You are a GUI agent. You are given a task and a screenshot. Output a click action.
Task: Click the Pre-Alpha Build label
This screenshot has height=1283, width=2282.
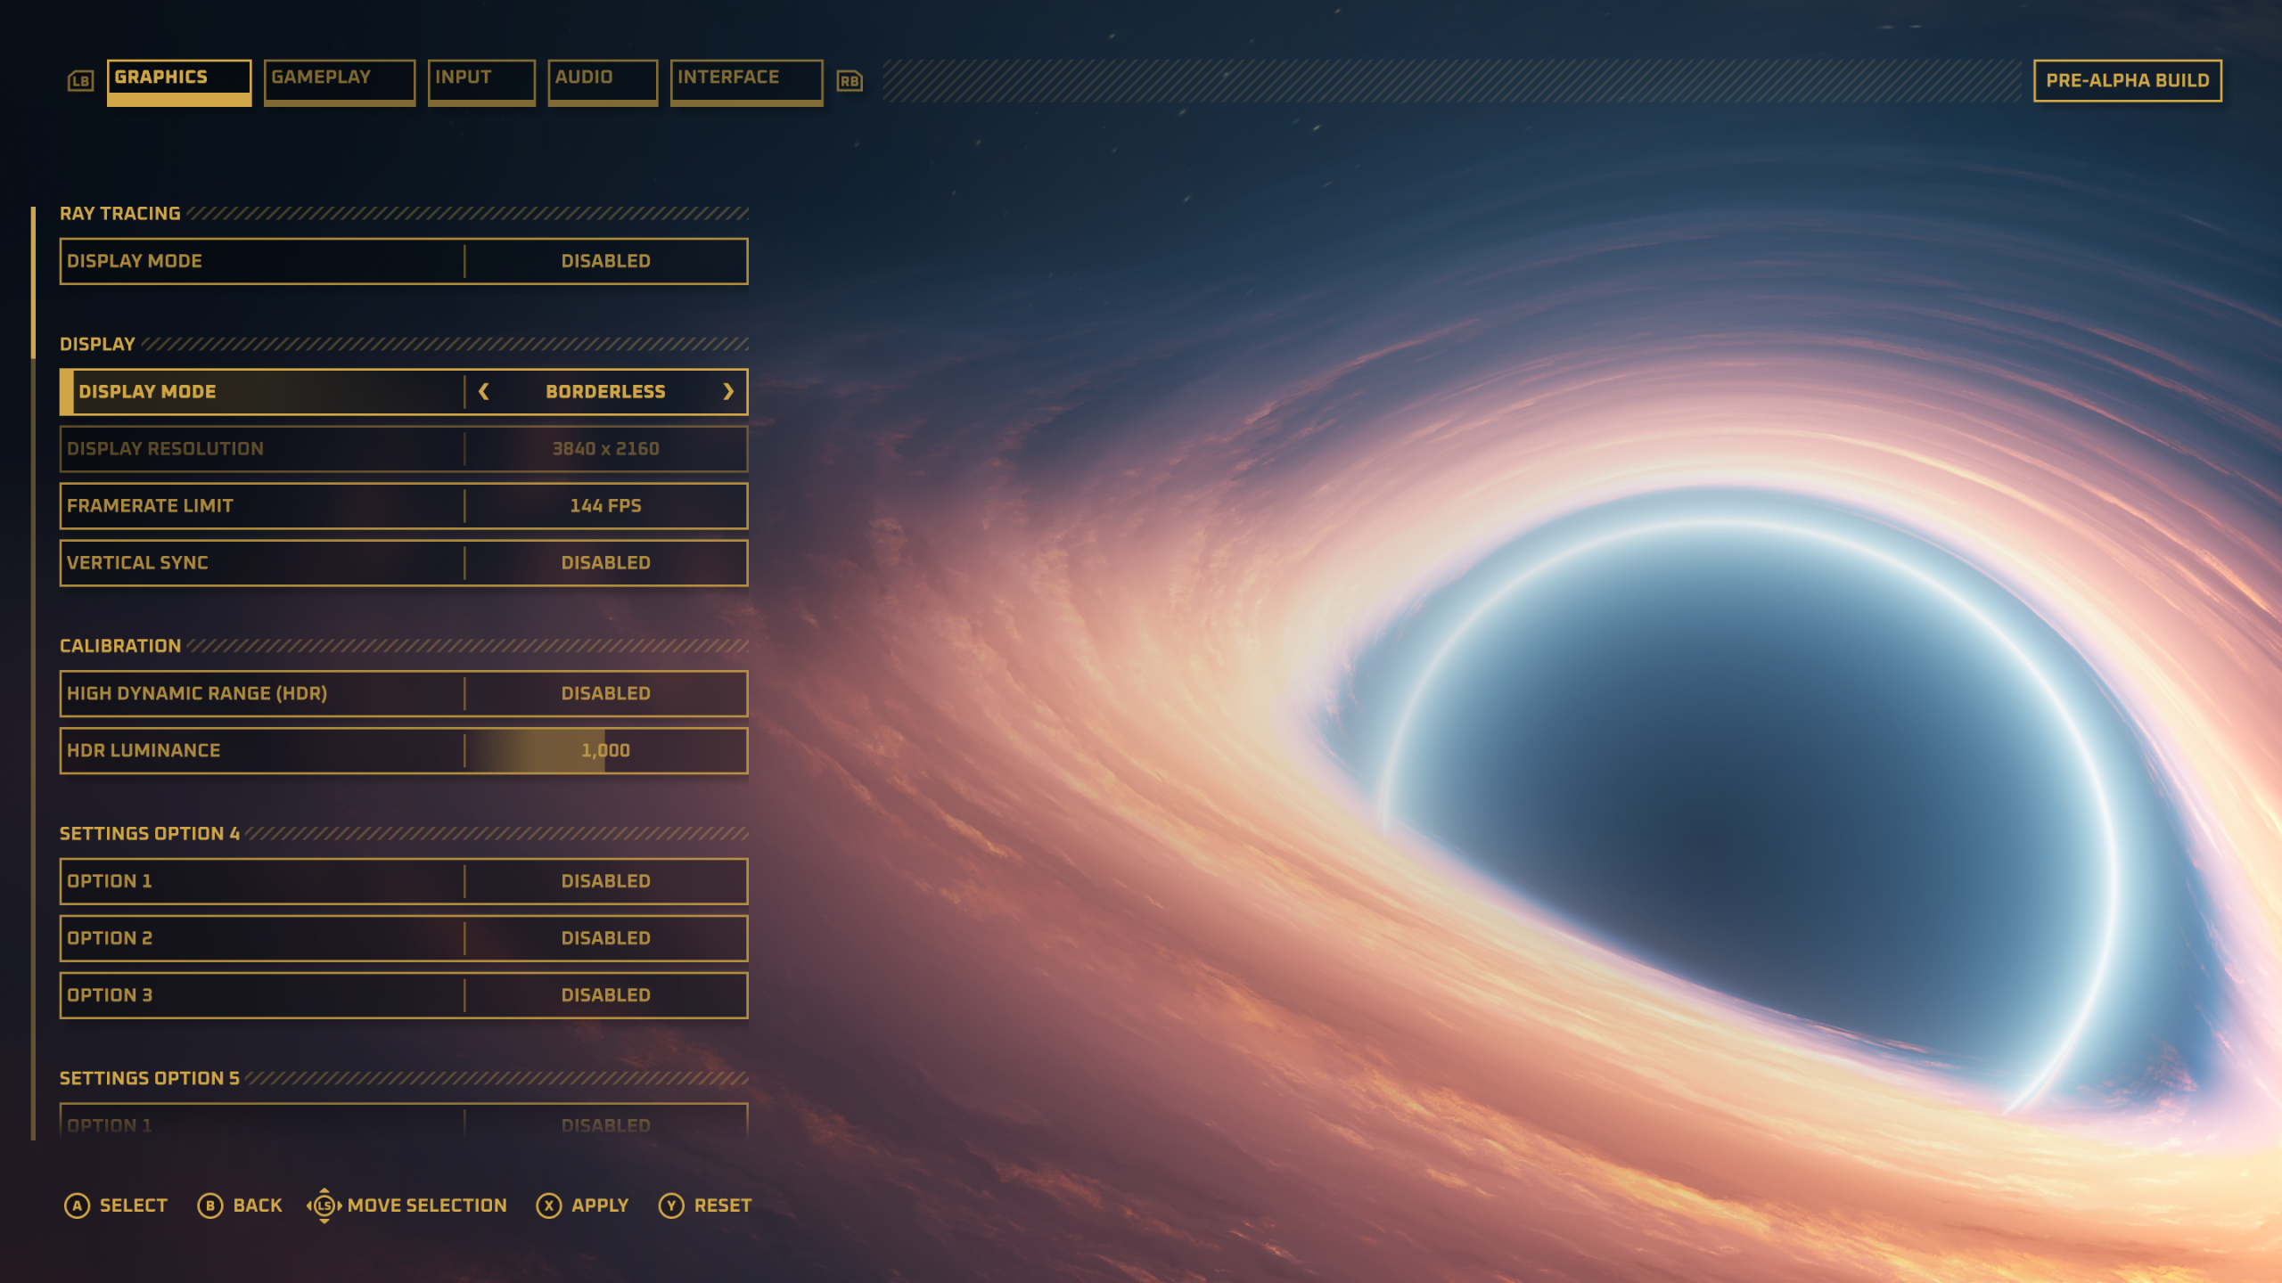pos(2127,81)
